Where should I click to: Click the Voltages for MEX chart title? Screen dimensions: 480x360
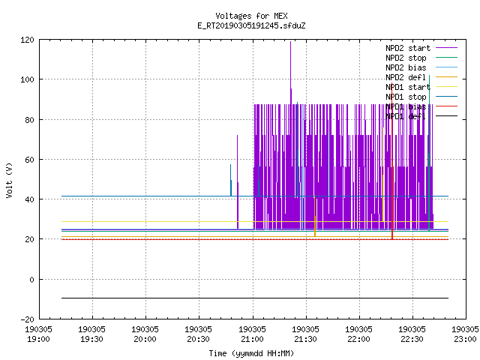tap(252, 16)
